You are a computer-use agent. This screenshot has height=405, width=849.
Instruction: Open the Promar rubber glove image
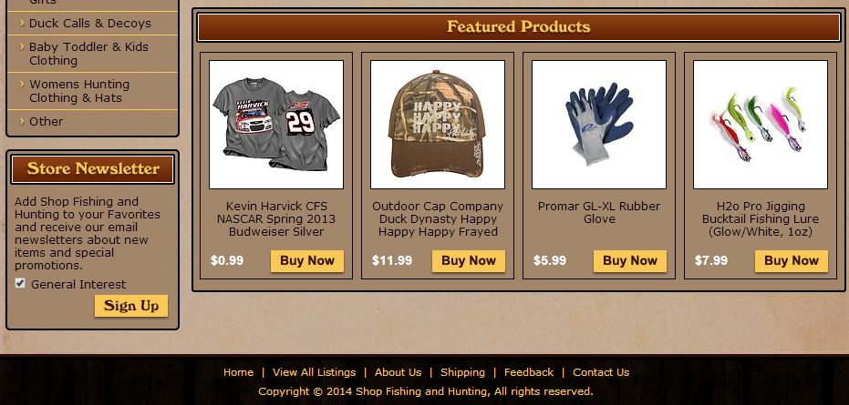point(599,125)
